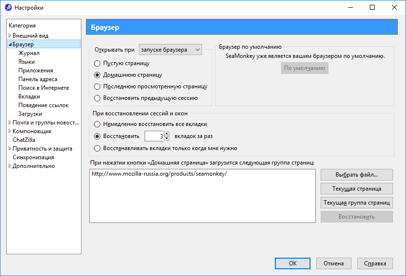Increase the tabs-per-restore spinner value
The height and width of the screenshot is (276, 406).
point(167,134)
